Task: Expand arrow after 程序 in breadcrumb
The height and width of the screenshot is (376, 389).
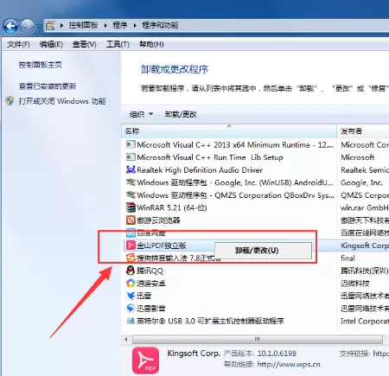Action: tap(135, 26)
